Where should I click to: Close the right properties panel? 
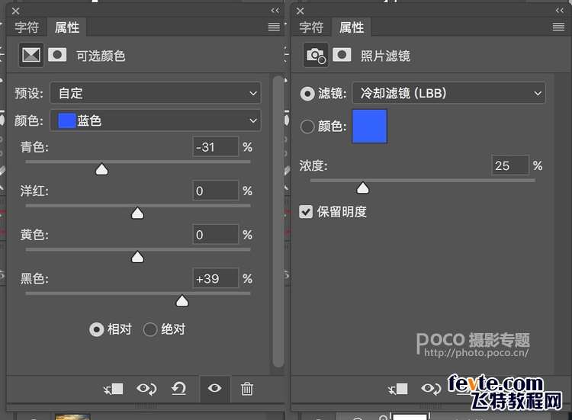tap(300, 11)
